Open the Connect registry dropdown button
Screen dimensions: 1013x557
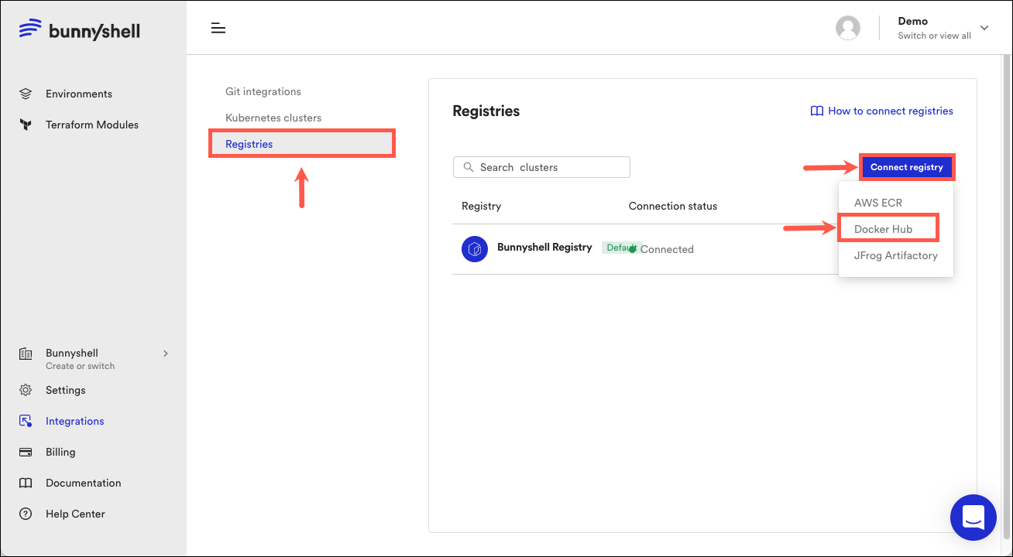906,167
